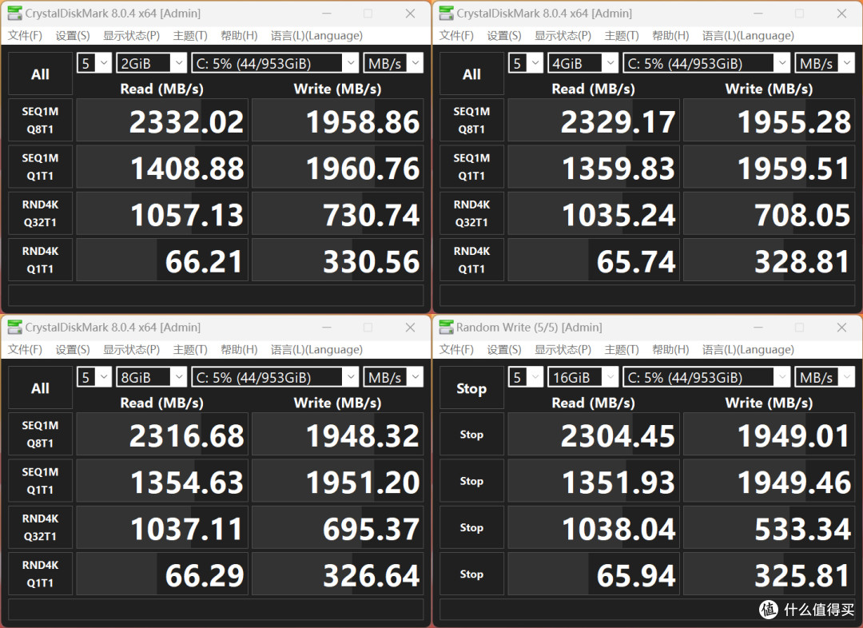
Task: Open drive selector in the 4GiB window
Action: pyautogui.click(x=706, y=63)
